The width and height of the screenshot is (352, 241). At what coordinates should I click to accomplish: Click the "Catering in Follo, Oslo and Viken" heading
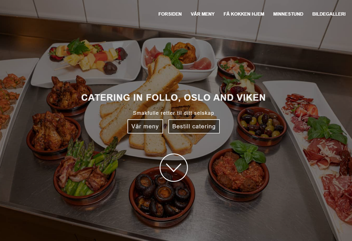pos(173,97)
